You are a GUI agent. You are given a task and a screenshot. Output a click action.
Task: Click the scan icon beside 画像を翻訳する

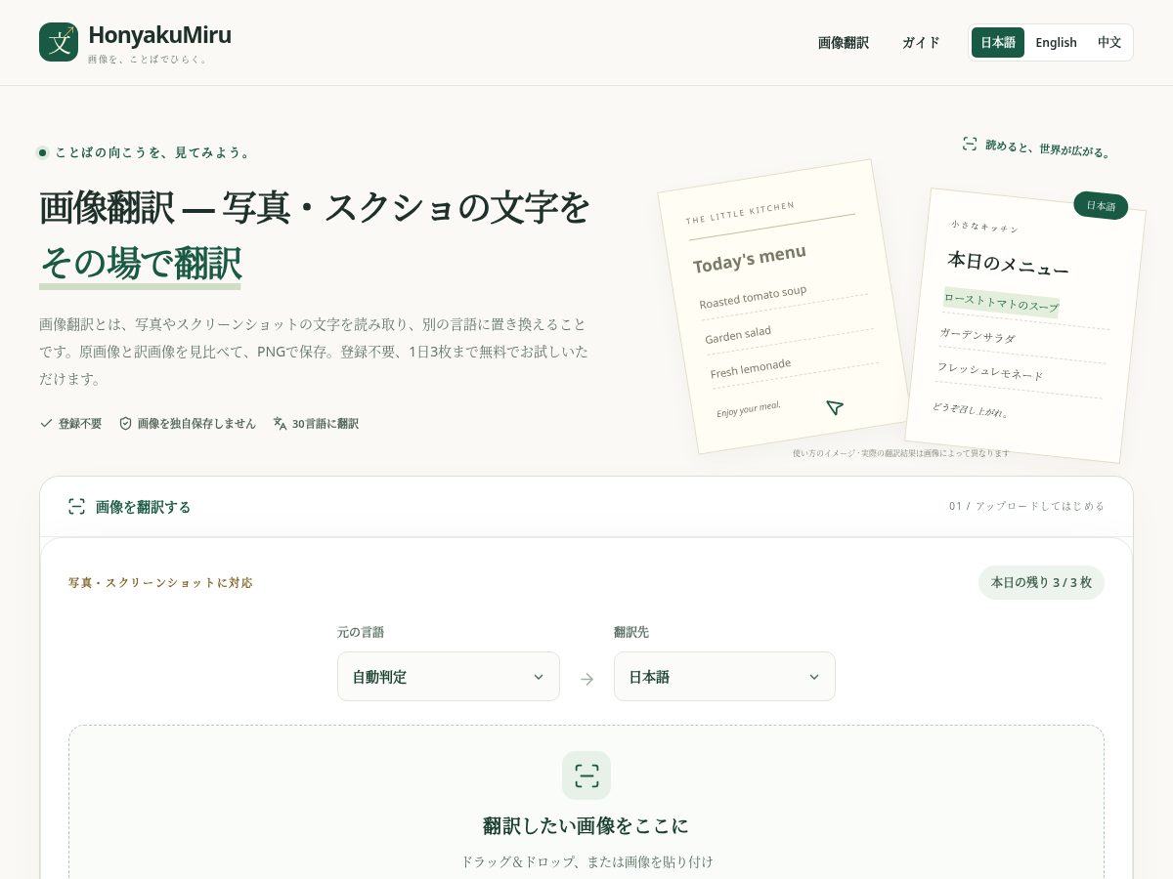pyautogui.click(x=76, y=506)
